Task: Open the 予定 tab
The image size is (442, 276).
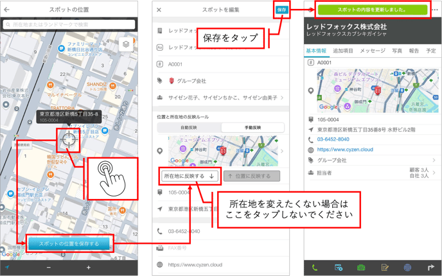Action: point(430,51)
